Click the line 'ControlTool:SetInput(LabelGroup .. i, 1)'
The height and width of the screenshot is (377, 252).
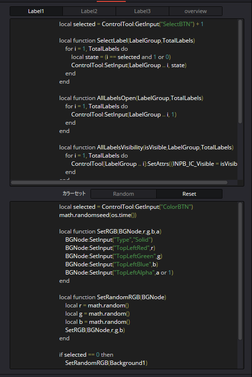click(124, 115)
